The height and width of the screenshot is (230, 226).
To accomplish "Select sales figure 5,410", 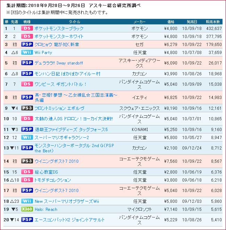I will (216, 220).
